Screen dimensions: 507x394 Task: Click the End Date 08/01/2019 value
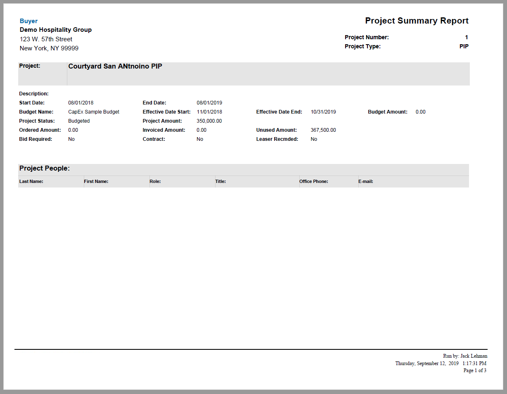tap(209, 102)
